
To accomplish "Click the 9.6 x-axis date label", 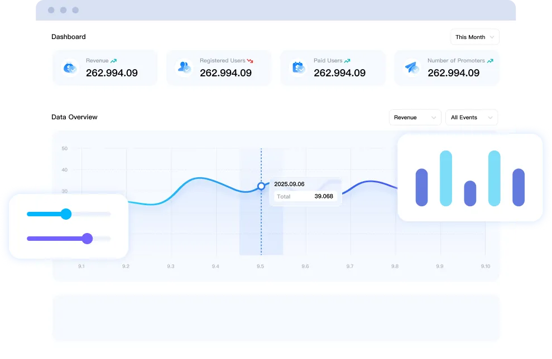I will (305, 266).
